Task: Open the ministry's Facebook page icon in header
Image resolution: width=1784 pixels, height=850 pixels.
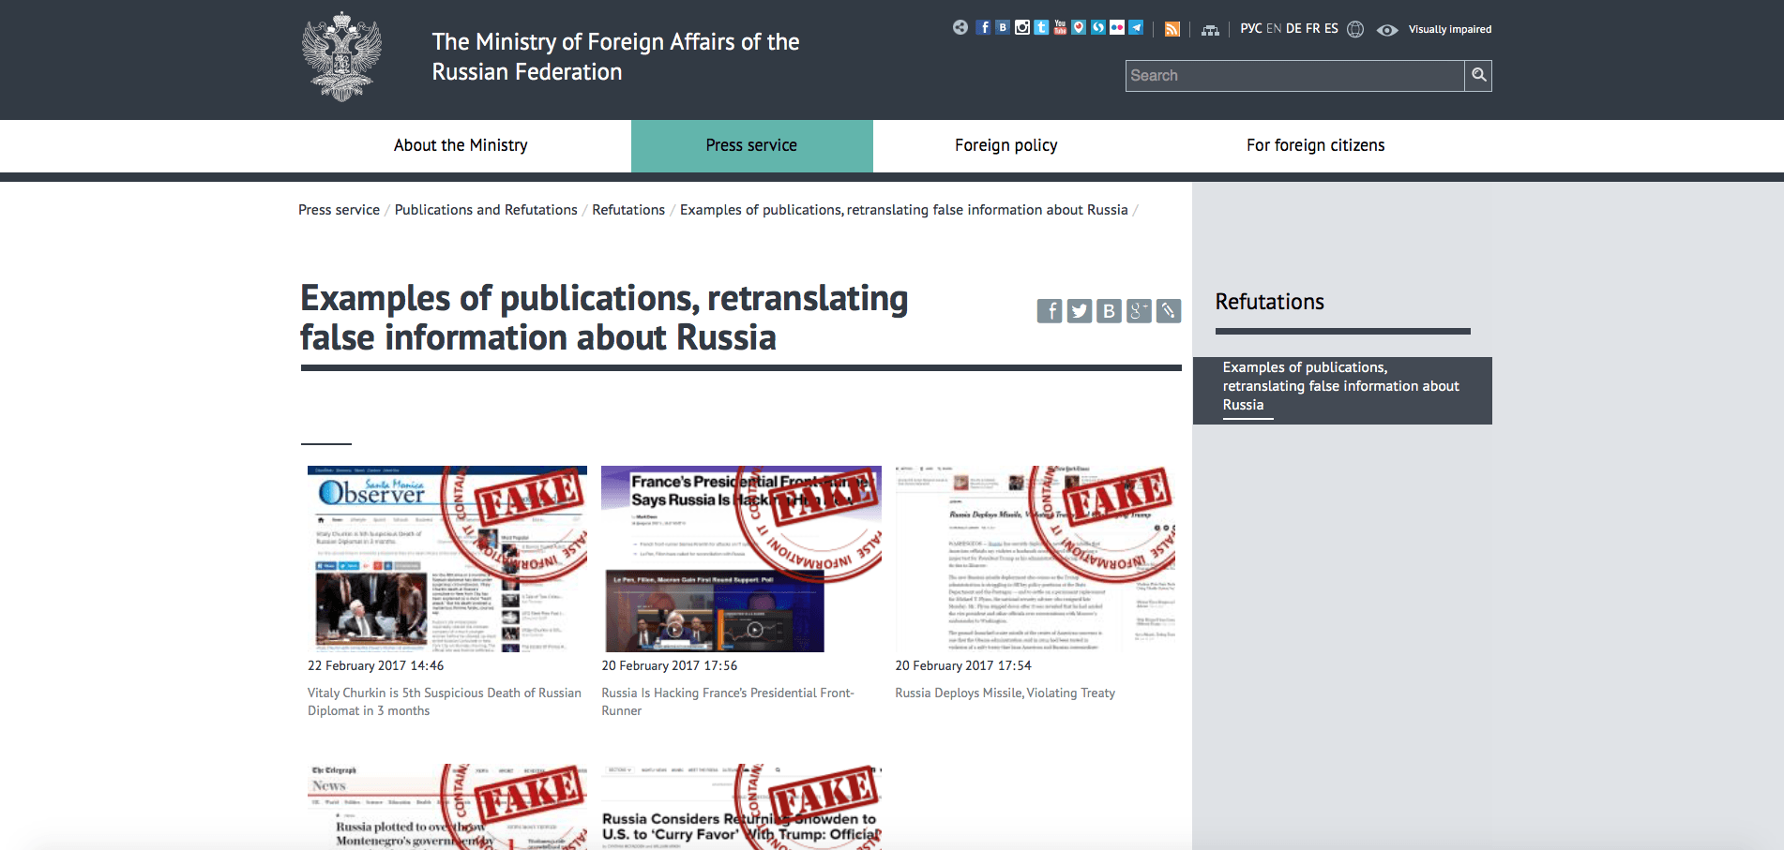Action: [983, 27]
